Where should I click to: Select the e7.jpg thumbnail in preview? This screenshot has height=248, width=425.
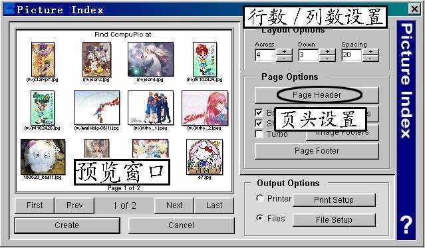coord(204,157)
